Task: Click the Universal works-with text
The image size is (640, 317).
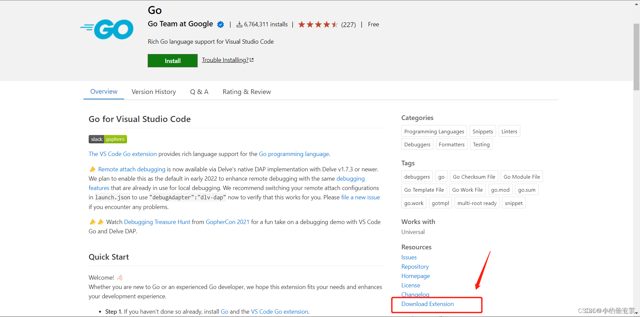Action: tap(413, 232)
